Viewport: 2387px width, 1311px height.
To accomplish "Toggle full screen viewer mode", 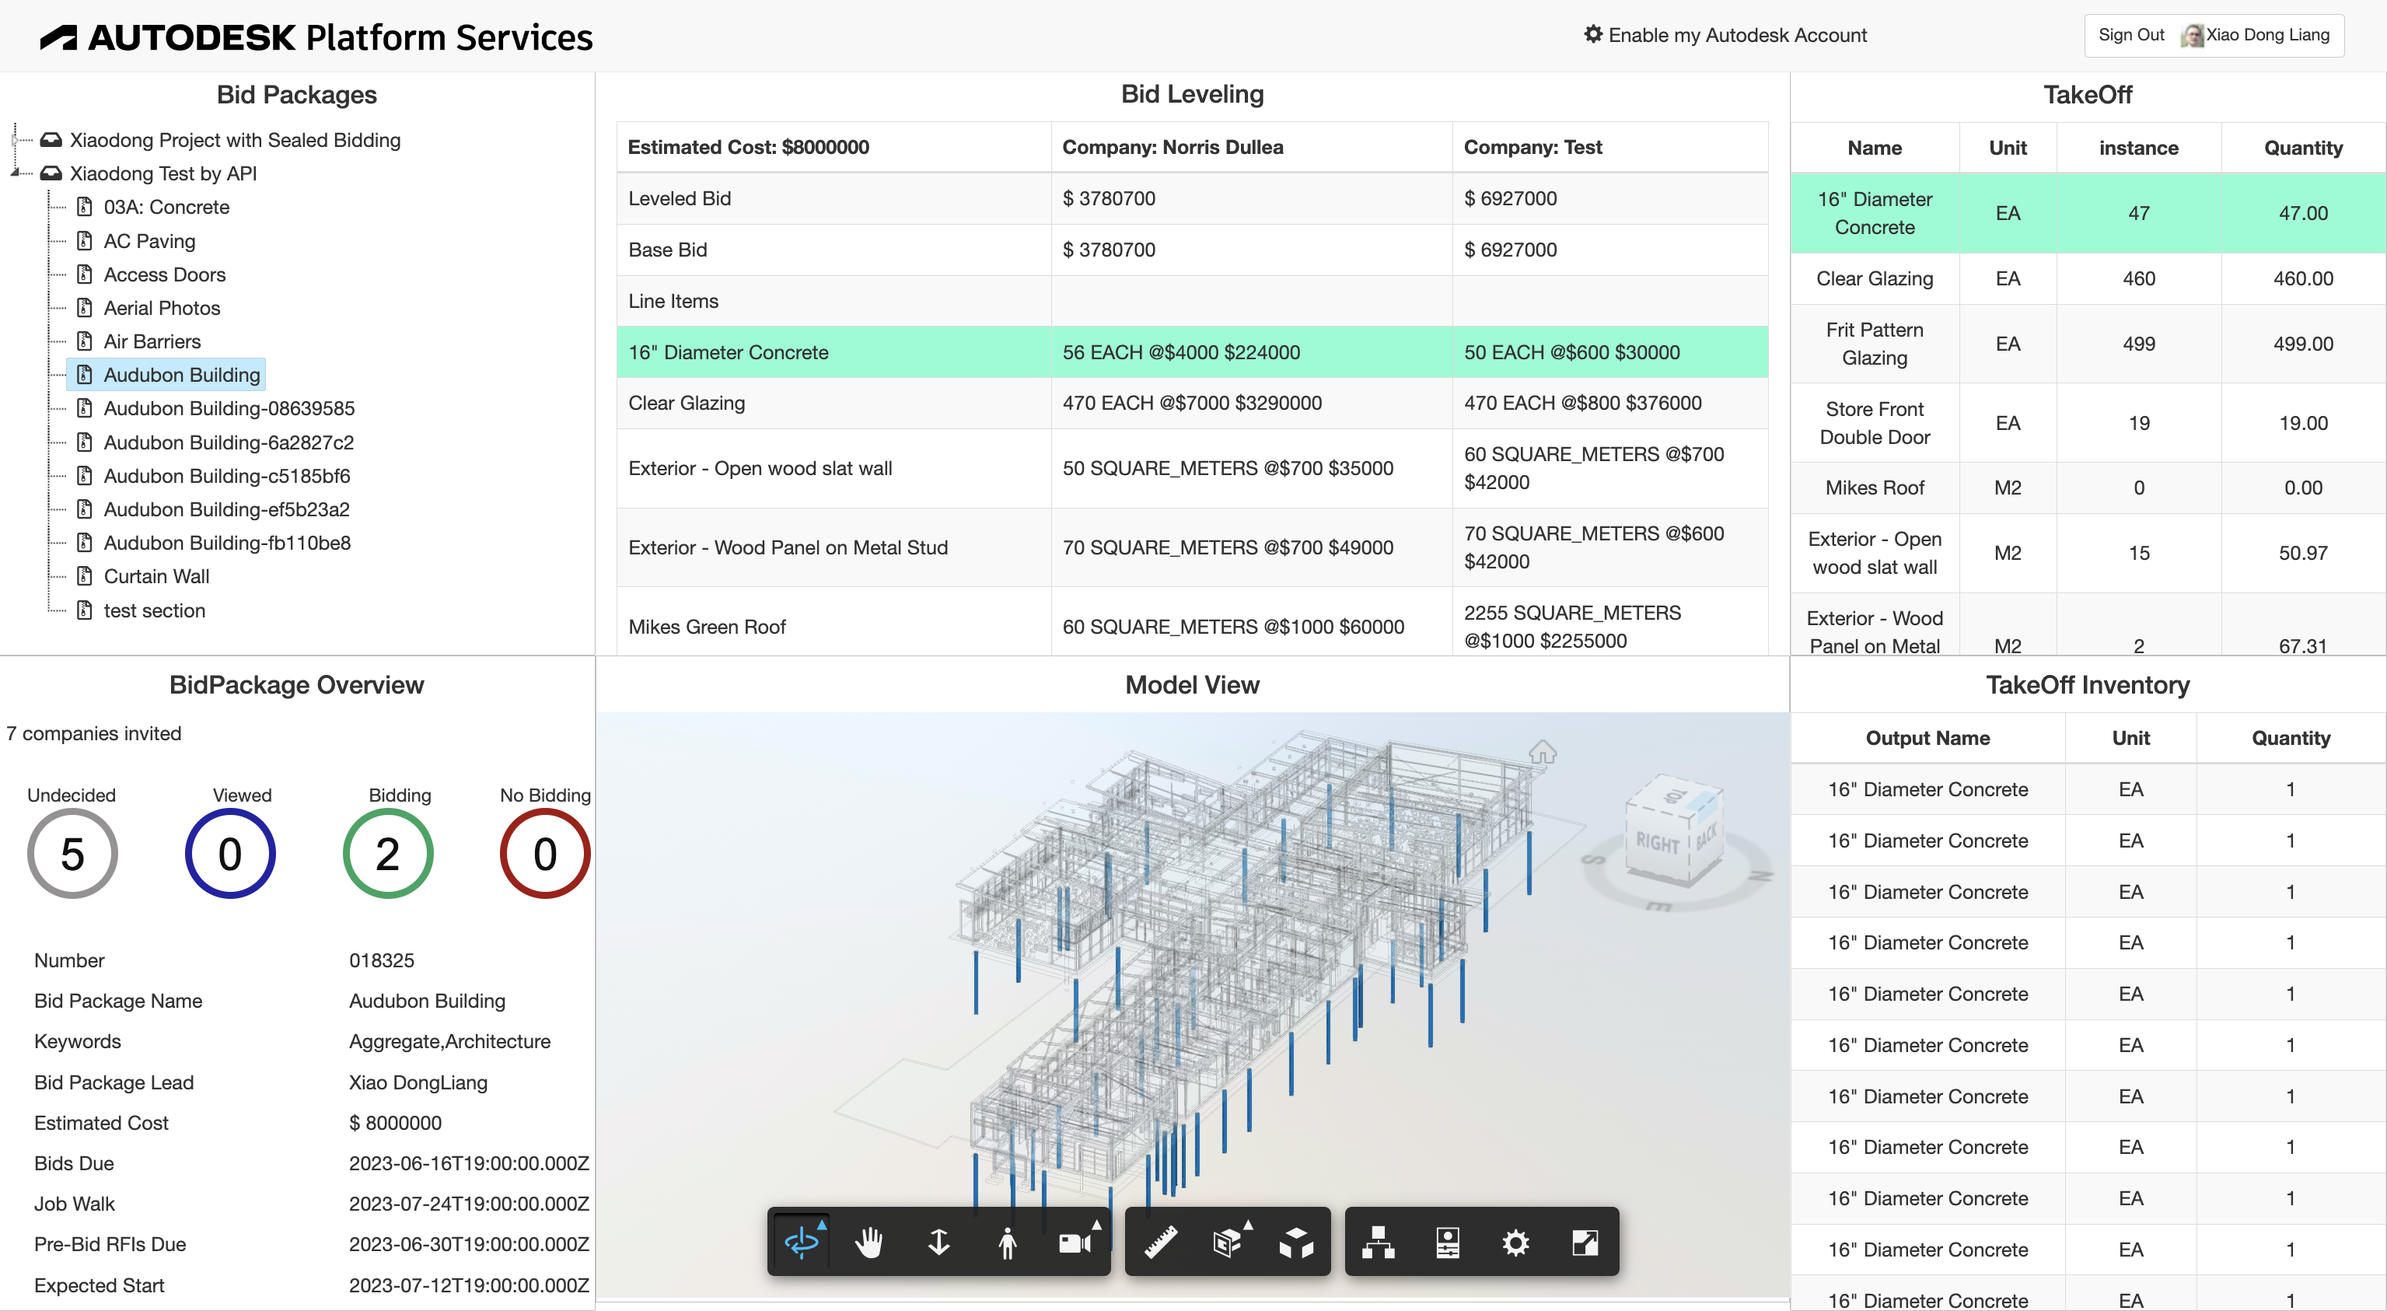I will coord(1585,1242).
